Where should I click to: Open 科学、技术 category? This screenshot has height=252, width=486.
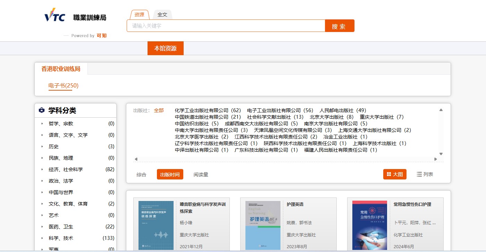point(61,238)
